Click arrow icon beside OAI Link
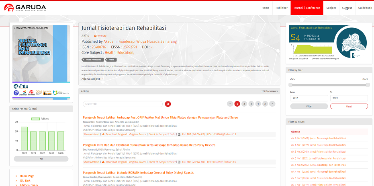 pyautogui.click(x=16, y=181)
